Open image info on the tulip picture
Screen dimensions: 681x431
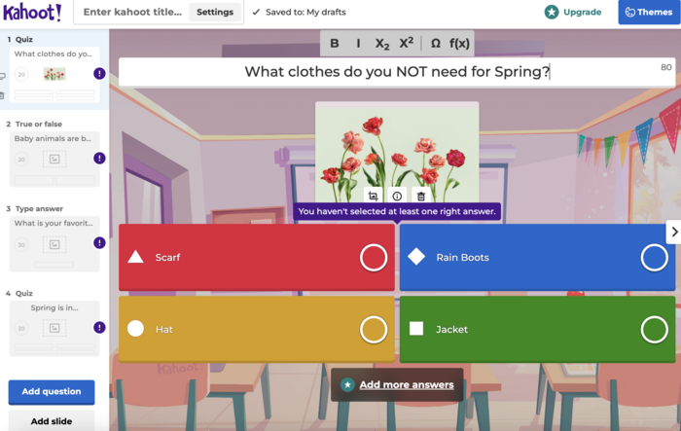(397, 197)
